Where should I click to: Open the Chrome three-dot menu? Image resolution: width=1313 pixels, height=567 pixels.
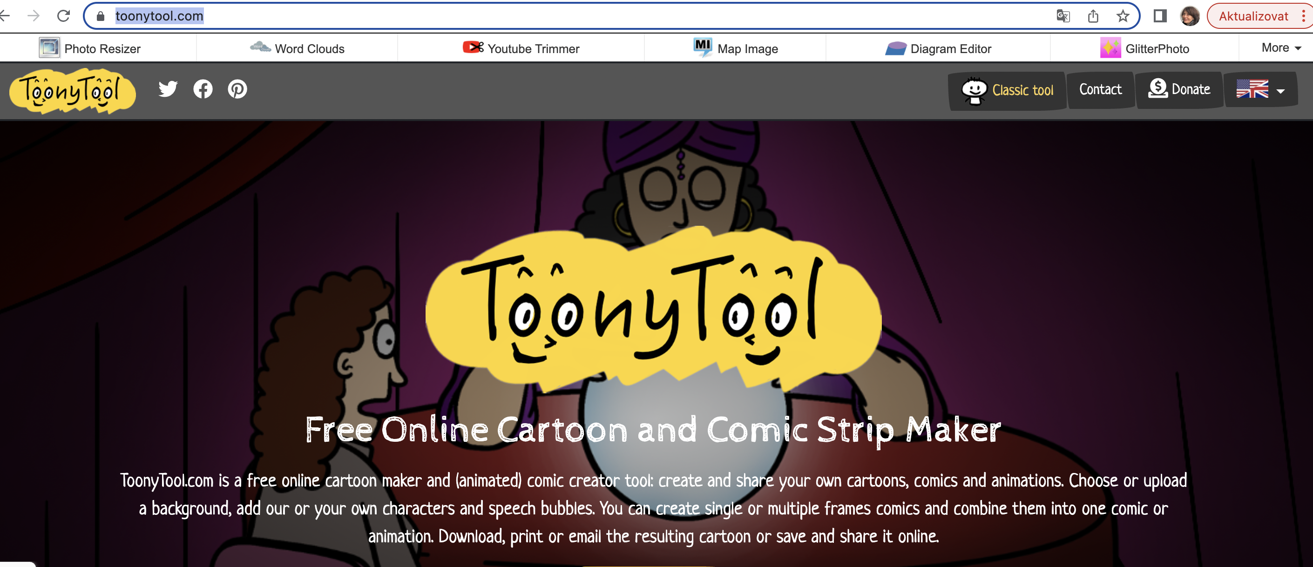[x=1303, y=16]
